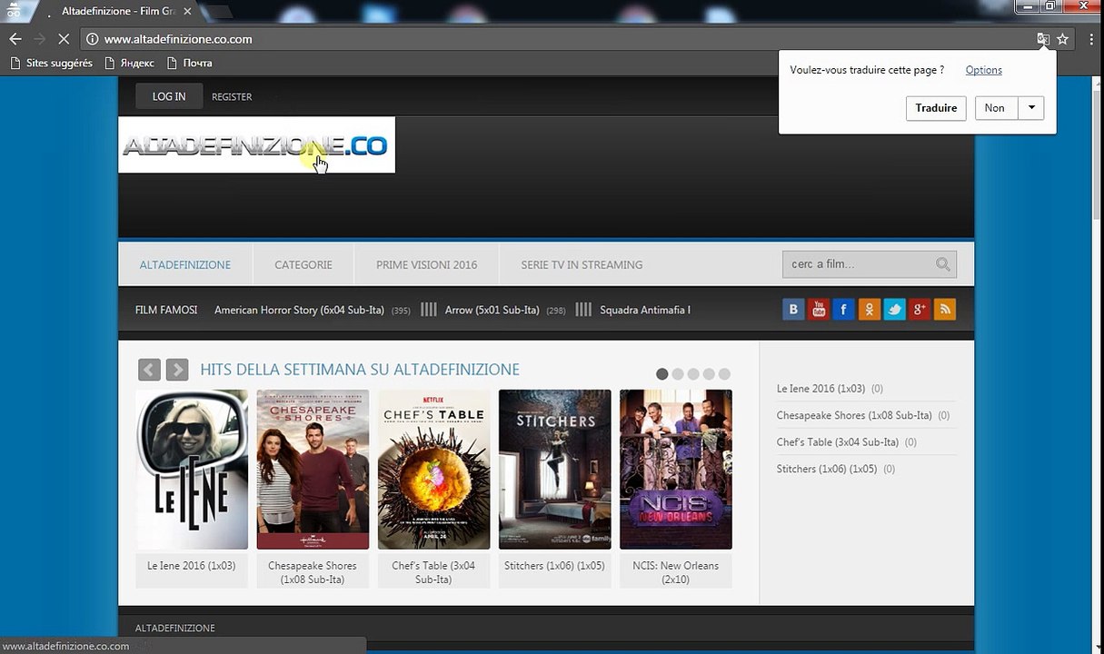Open the Яндекс bookmark
Viewport: 1104px width, 654px height.
click(x=129, y=63)
